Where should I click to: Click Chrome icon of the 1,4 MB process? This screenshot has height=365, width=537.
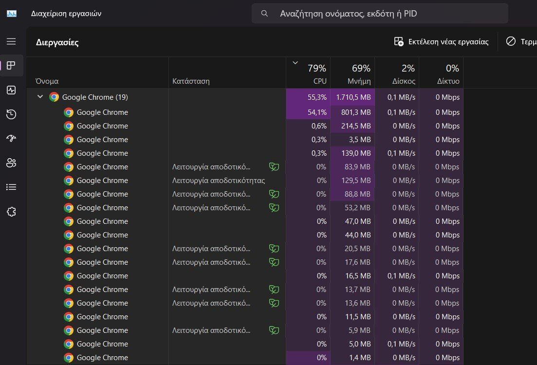(69, 358)
